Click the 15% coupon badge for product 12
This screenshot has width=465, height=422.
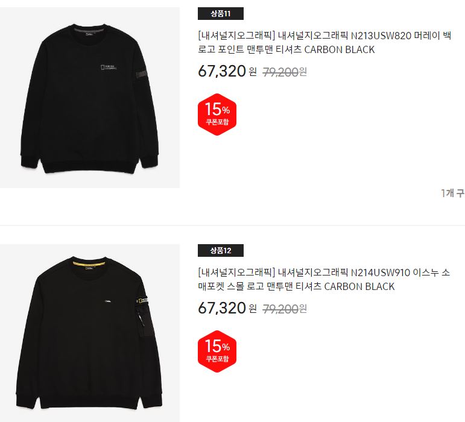pos(217,351)
